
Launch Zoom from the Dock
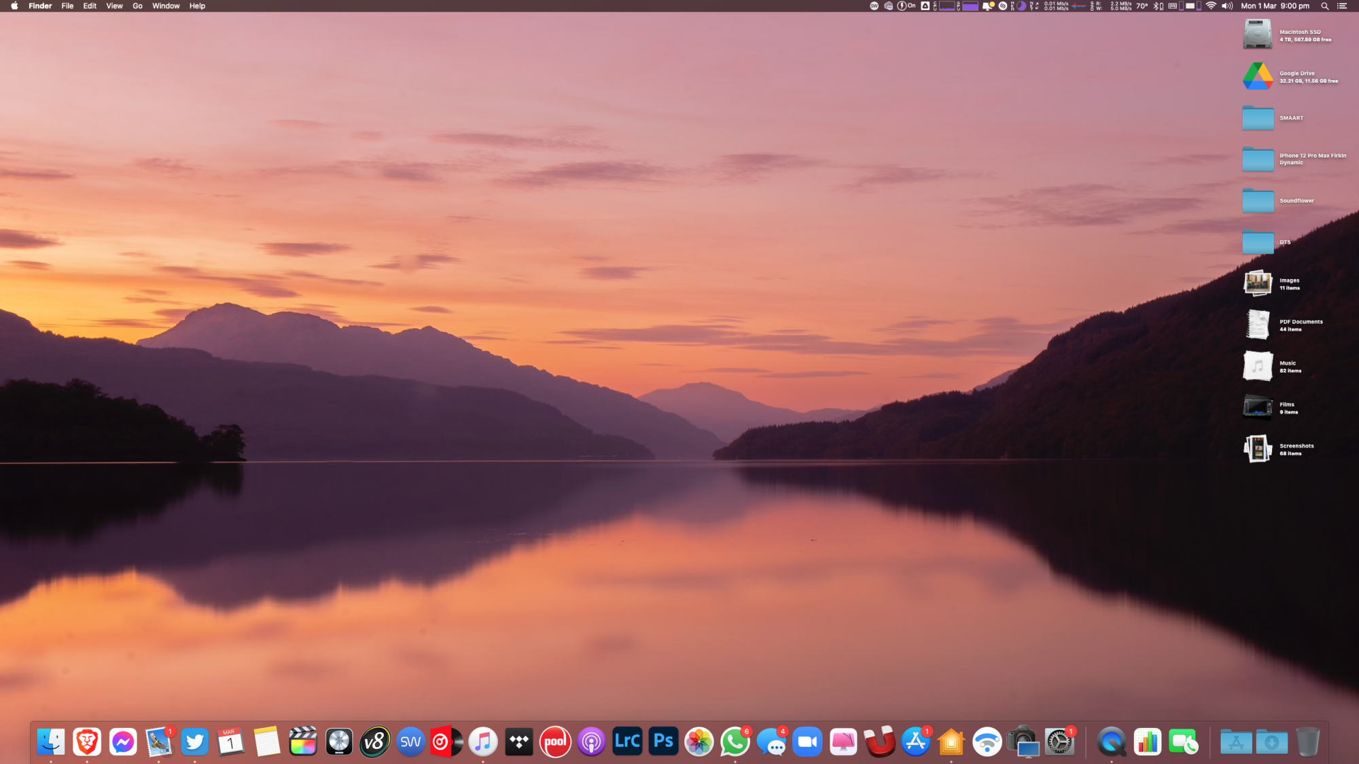coord(807,742)
